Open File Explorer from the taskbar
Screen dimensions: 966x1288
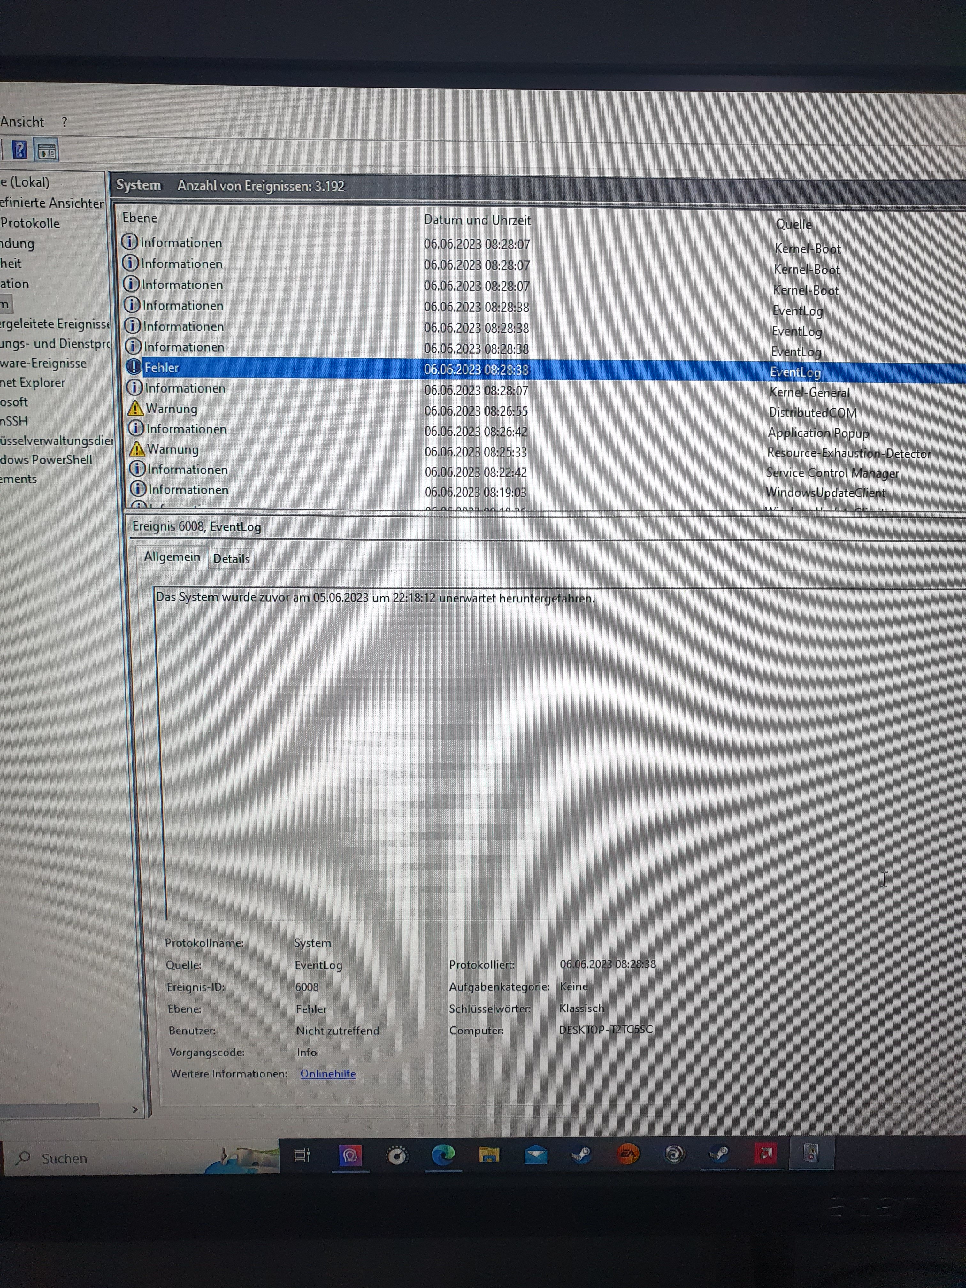pyautogui.click(x=489, y=1155)
